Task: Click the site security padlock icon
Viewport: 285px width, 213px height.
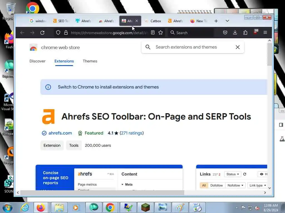Action: [66, 33]
